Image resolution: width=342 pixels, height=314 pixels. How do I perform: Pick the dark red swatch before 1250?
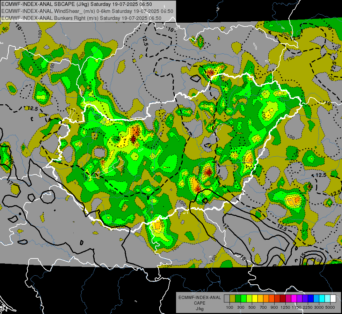click(x=283, y=299)
